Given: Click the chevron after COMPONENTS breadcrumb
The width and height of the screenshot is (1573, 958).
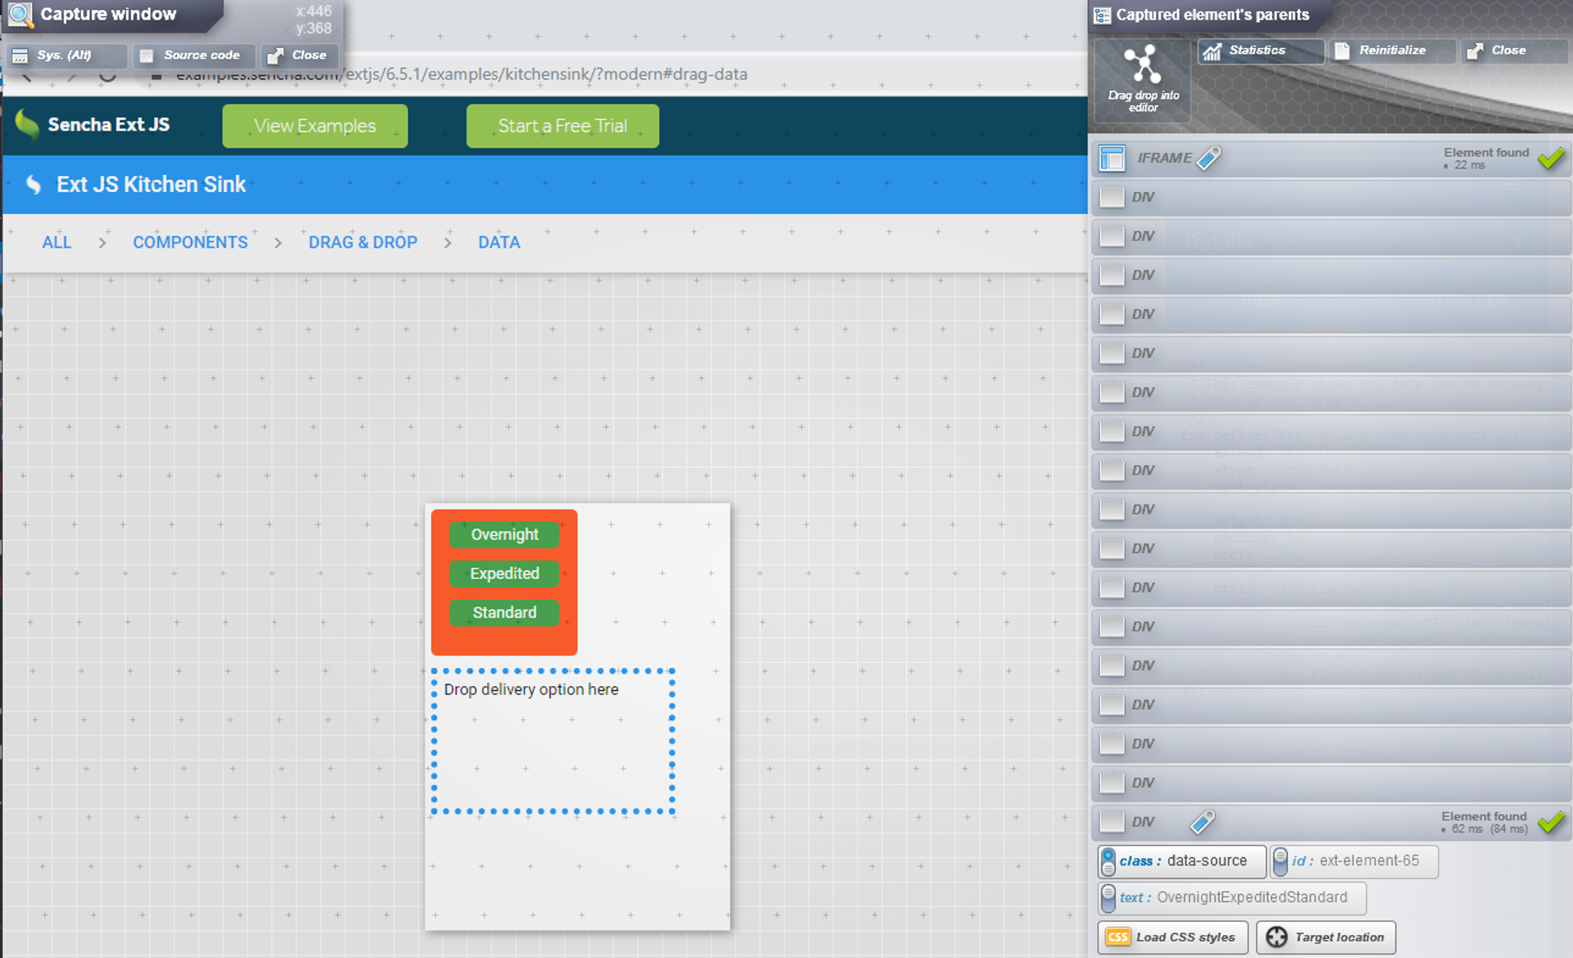Looking at the screenshot, I should [x=278, y=243].
